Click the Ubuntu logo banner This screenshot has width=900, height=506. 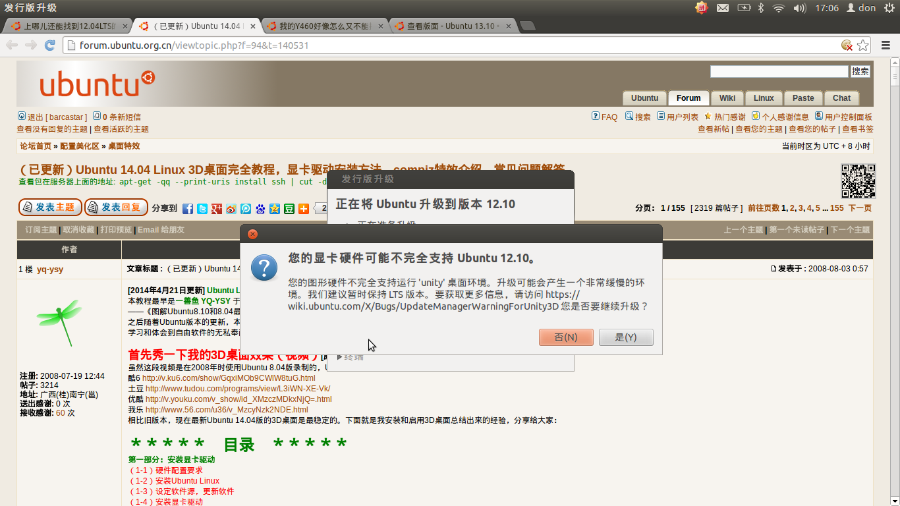tap(97, 84)
